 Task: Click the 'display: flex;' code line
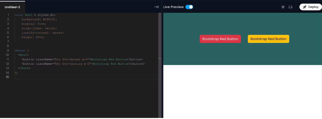click(x=34, y=24)
